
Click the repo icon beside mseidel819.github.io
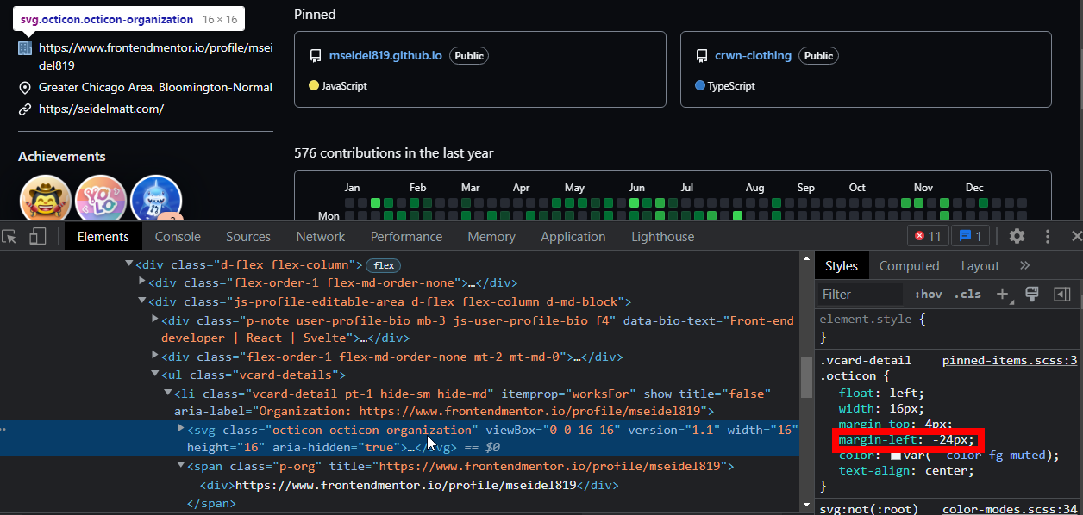[x=316, y=56]
